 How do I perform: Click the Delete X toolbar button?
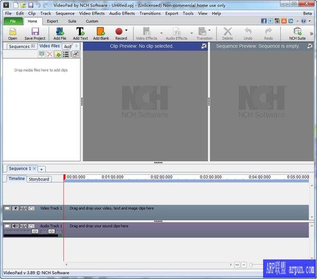click(228, 34)
